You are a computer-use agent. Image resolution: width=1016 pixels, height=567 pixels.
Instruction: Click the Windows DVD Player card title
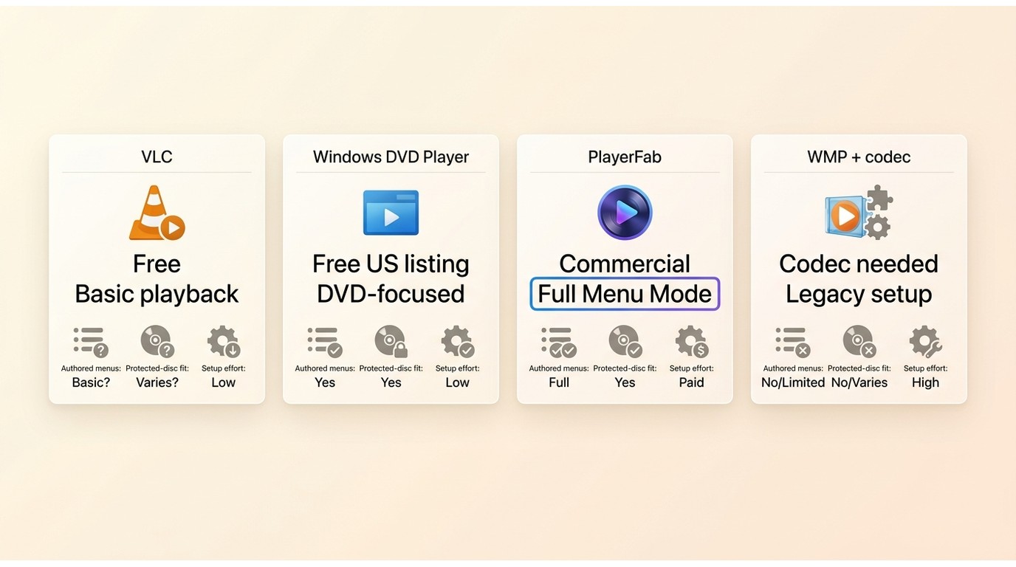[391, 157]
